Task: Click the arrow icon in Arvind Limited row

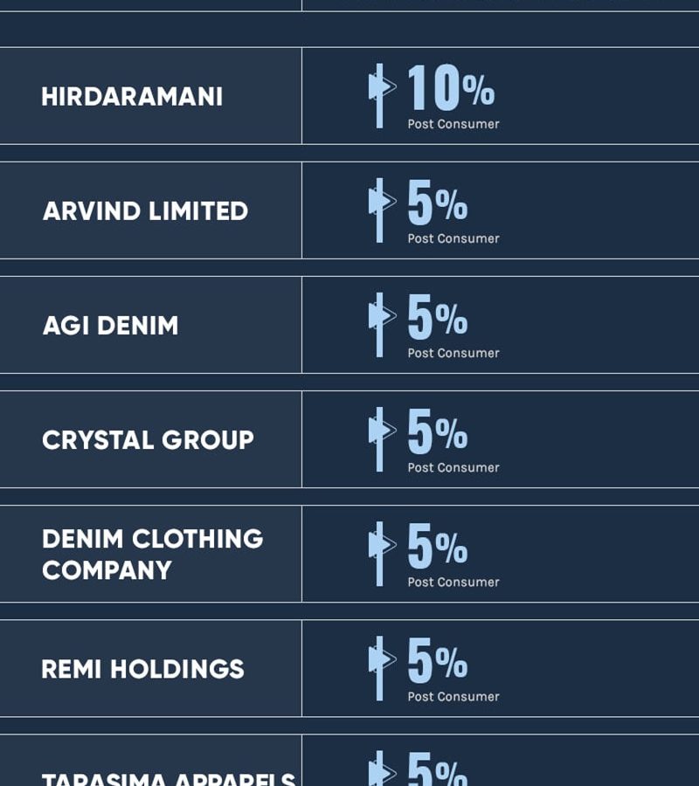Action: coord(382,210)
